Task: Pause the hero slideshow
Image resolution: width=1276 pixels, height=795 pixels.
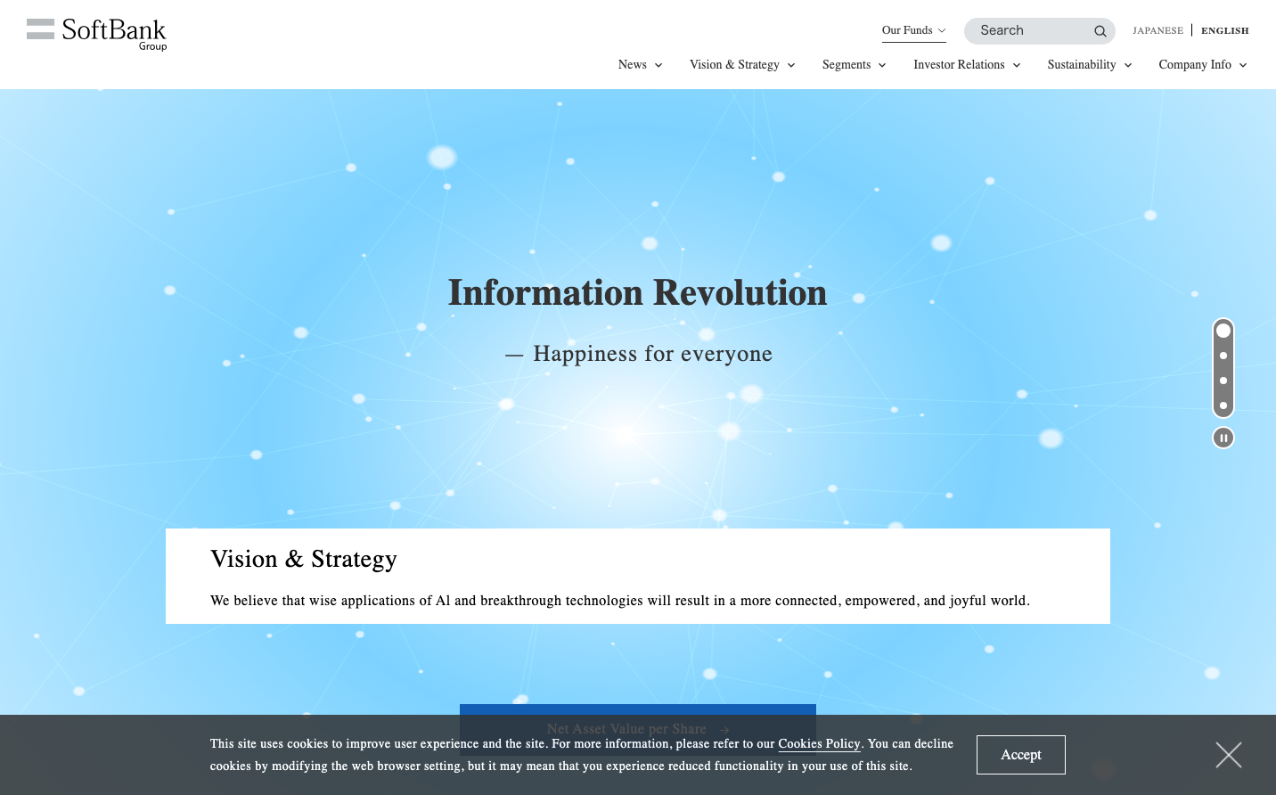Action: coord(1223,438)
